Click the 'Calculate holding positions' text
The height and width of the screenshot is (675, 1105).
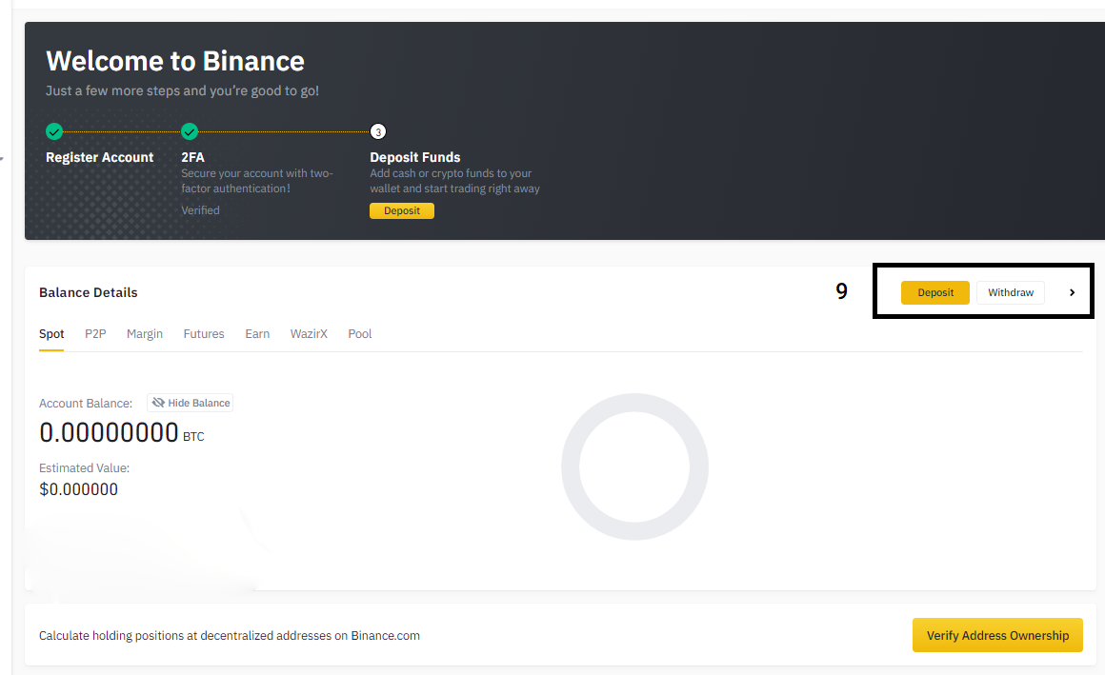(x=229, y=636)
